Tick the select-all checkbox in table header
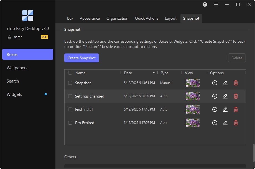This screenshot has width=255, height=169. [70, 73]
